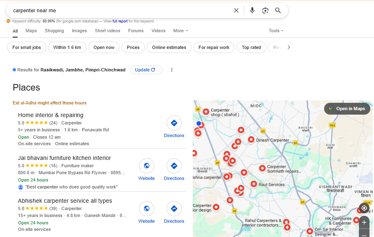Clear the search box with X icon

pyautogui.click(x=236, y=11)
